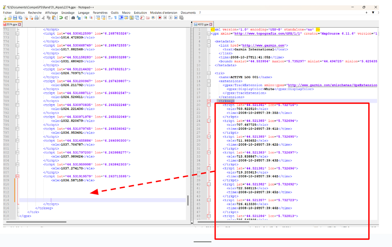Show the Document Map panel
The height and width of the screenshot is (247, 392).
click(131, 18)
